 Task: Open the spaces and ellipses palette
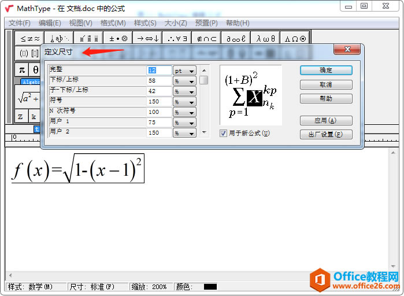[60, 38]
